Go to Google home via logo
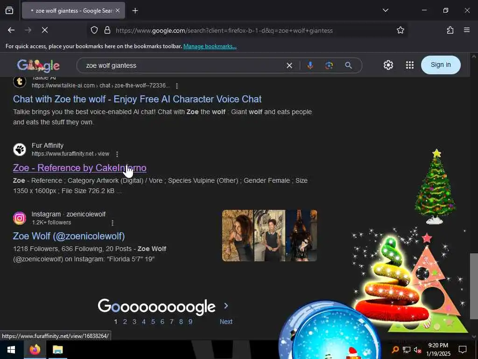478x359 pixels. coord(38,65)
